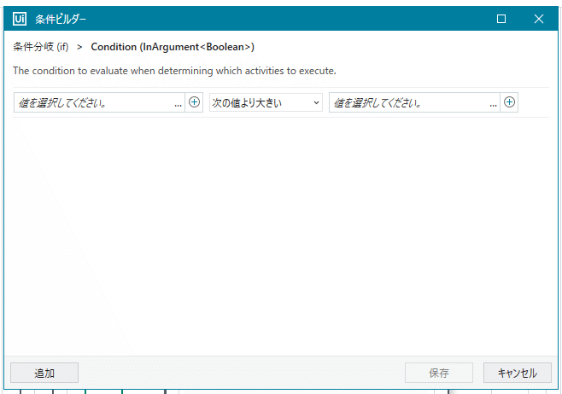Viewport: 562px width, 394px height.
Task: Open the 次の値より大きい operator dropdown
Action: click(266, 102)
